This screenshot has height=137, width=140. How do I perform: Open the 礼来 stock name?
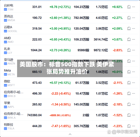[7, 49]
